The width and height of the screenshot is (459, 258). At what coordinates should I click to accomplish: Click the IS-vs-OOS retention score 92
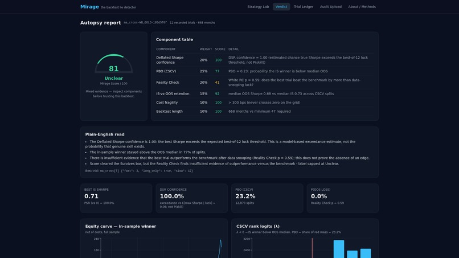click(217, 94)
